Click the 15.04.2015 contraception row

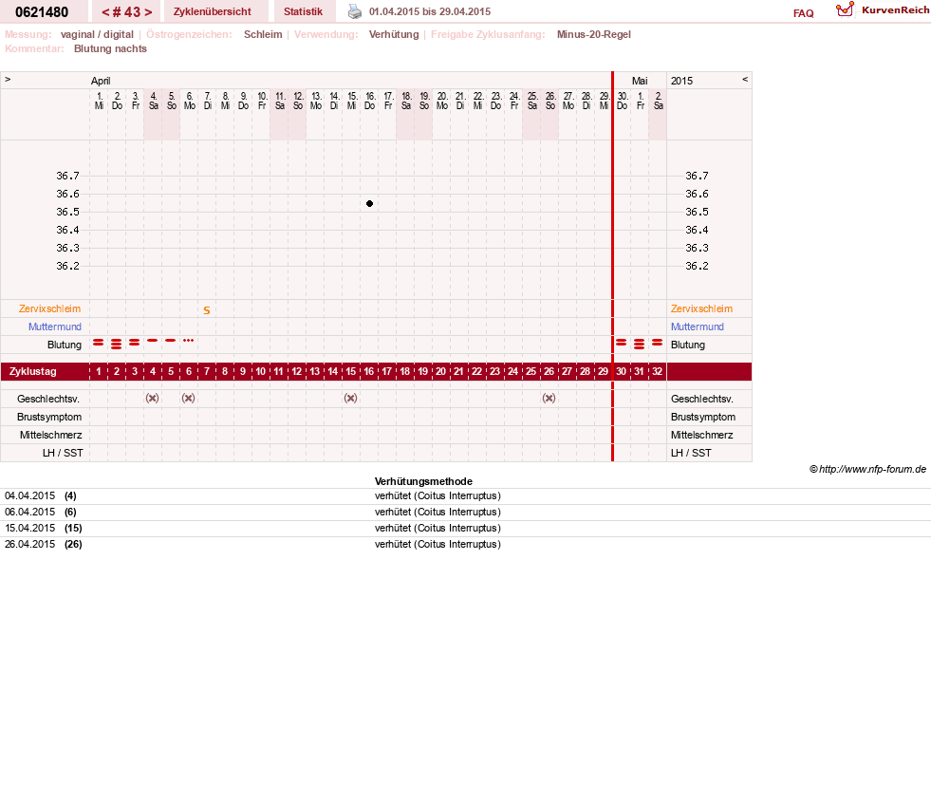(x=465, y=528)
